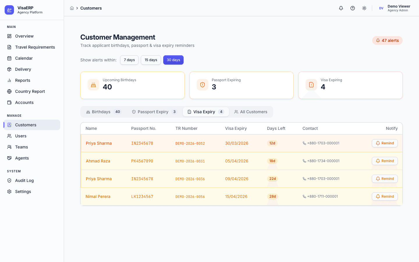Open Delivery from the sidebar
The height and width of the screenshot is (262, 419).
[23, 69]
